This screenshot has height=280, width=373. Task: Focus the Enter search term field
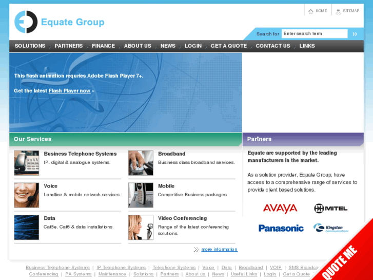click(x=315, y=33)
